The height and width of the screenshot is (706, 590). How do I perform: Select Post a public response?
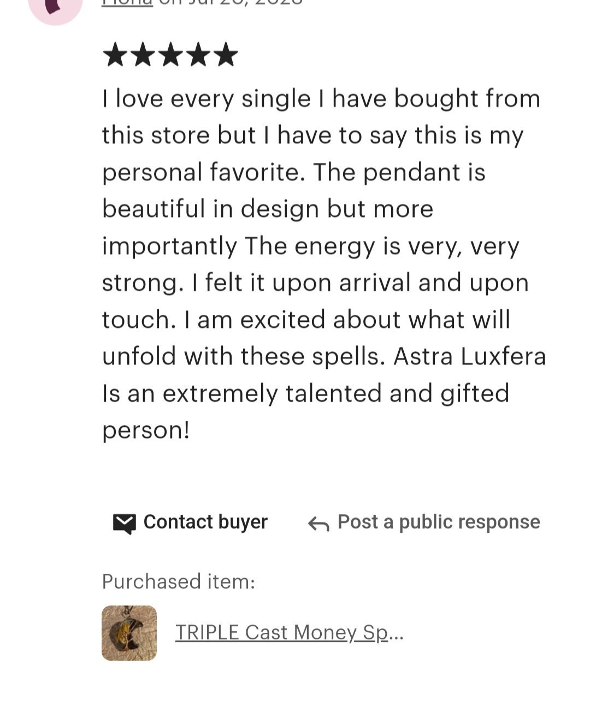click(x=439, y=522)
